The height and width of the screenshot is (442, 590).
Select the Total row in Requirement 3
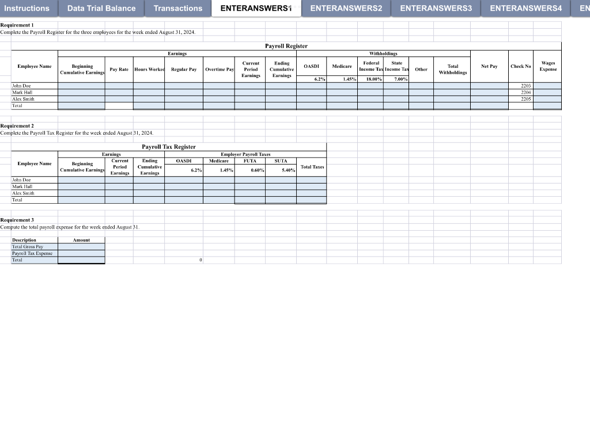click(x=33, y=260)
